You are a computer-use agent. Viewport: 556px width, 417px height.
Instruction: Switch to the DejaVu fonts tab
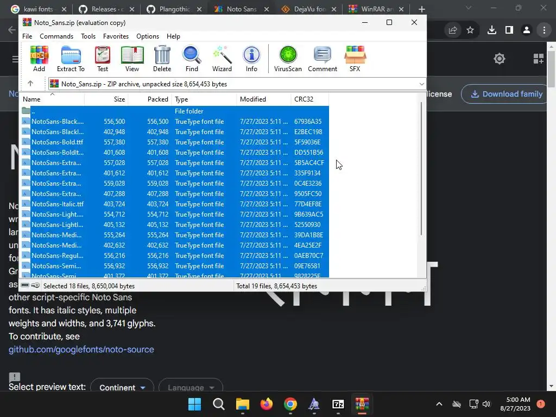[309, 9]
